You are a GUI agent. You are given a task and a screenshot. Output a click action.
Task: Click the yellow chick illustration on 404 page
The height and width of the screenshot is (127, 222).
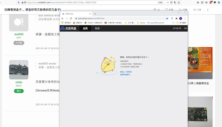point(108,65)
